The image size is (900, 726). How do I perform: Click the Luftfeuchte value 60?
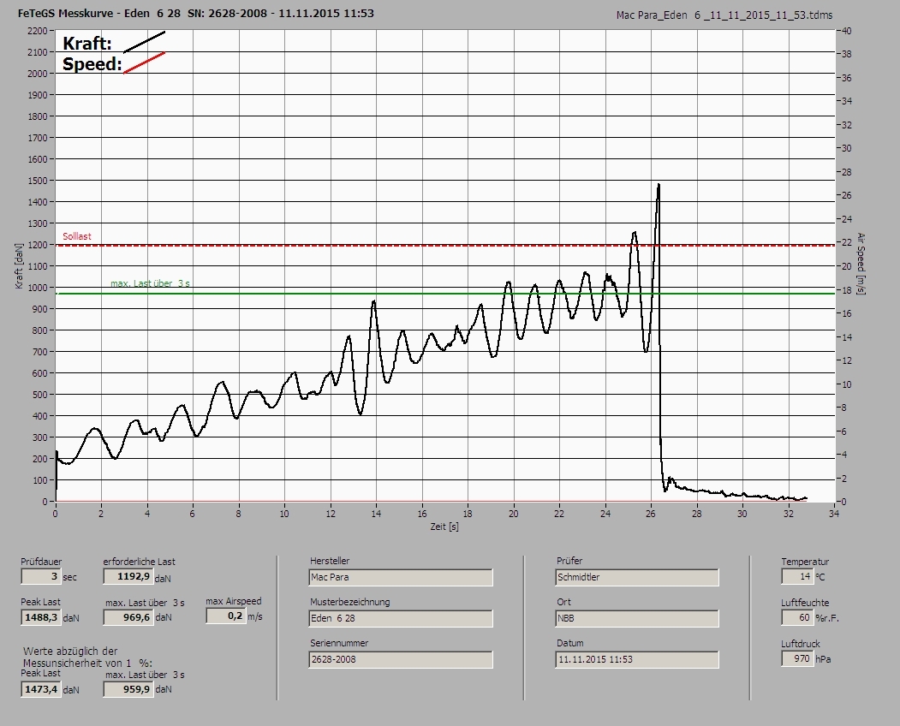click(797, 617)
